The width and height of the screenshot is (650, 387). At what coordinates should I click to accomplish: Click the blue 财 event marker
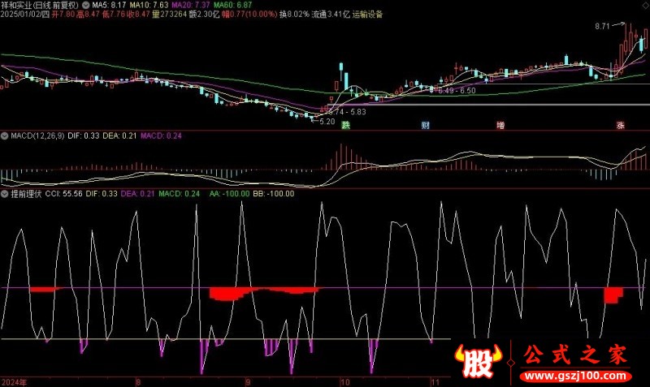(426, 125)
